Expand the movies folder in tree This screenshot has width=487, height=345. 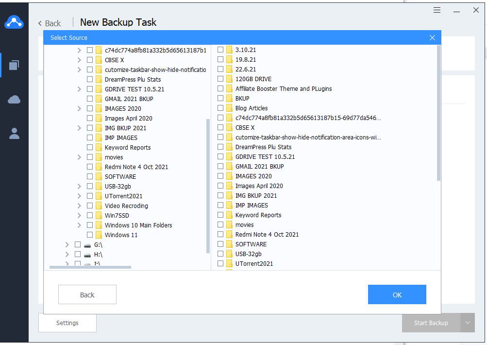79,157
